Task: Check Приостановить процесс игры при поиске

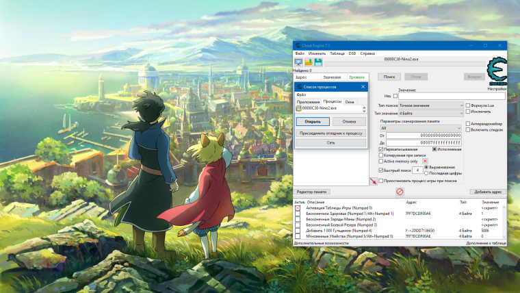Action: pyautogui.click(x=381, y=181)
